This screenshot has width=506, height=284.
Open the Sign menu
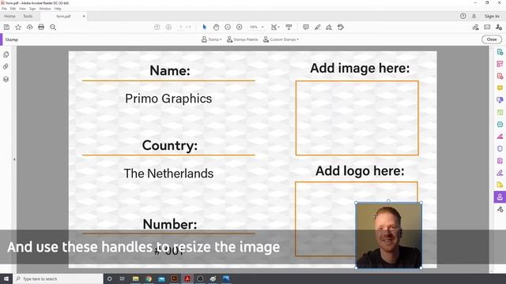(32, 9)
